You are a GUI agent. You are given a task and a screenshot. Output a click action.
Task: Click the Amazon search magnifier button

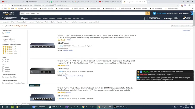(x=148, y=13)
